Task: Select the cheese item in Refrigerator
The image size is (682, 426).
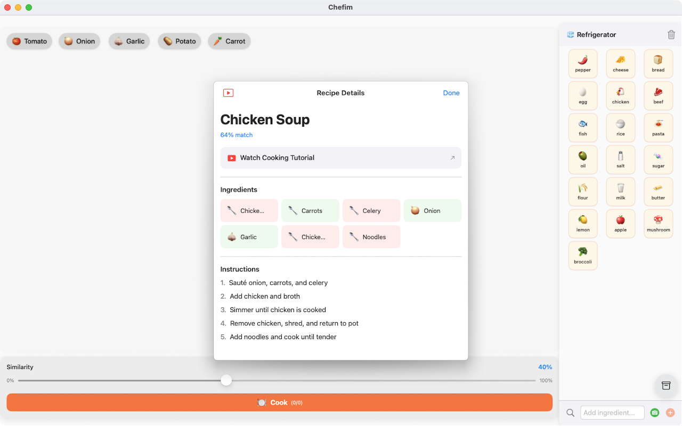Action: pos(621,64)
